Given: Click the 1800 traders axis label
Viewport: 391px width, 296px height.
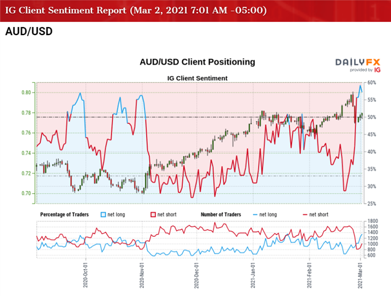Looking at the screenshot, I should [373, 221].
